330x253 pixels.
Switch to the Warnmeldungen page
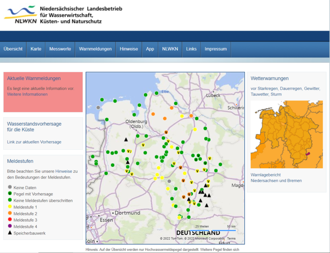click(x=95, y=49)
